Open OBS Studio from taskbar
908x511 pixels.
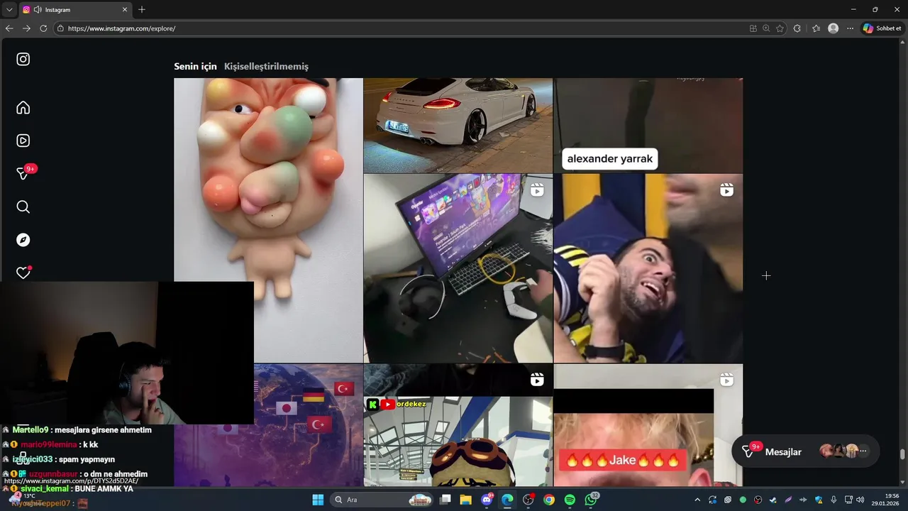(x=528, y=500)
